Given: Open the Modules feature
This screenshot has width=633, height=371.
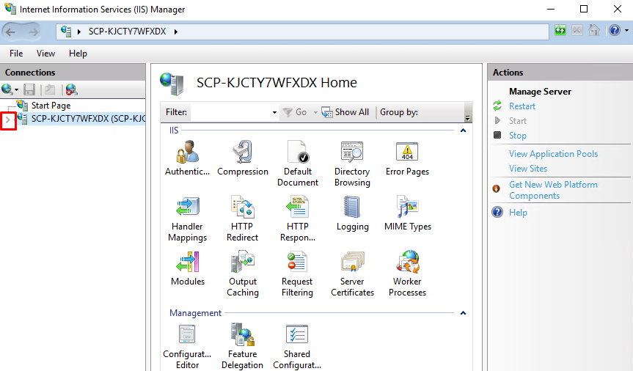Looking at the screenshot, I should pos(188,268).
